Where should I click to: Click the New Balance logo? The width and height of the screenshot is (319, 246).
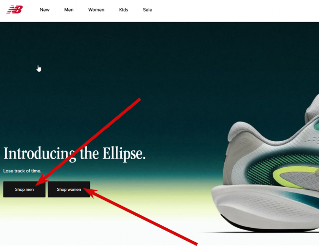(x=14, y=10)
